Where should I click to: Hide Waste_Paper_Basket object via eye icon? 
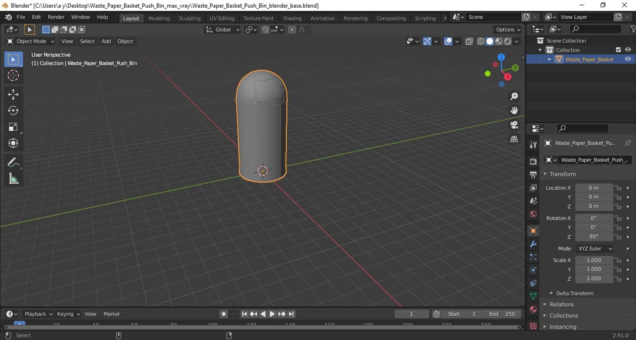click(x=628, y=59)
